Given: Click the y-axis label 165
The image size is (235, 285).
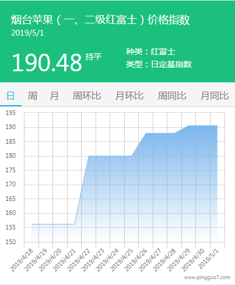Looking at the screenshot, I should [10, 199].
